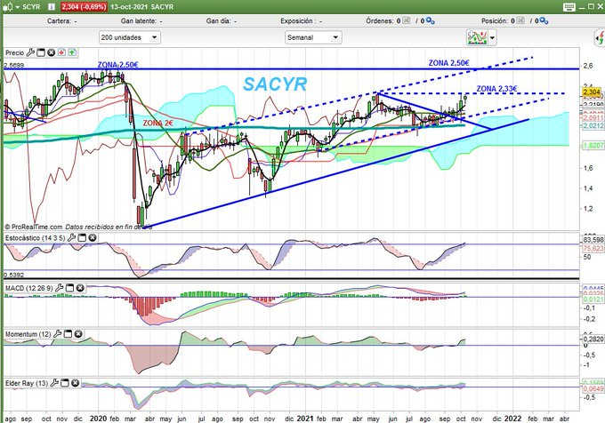This screenshot has height=423, width=605.
Task: Close the Elder Ray indicator panel
Action: pyautogui.click(x=76, y=383)
